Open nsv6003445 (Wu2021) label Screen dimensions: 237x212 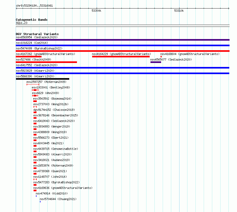click(x=48, y=143)
